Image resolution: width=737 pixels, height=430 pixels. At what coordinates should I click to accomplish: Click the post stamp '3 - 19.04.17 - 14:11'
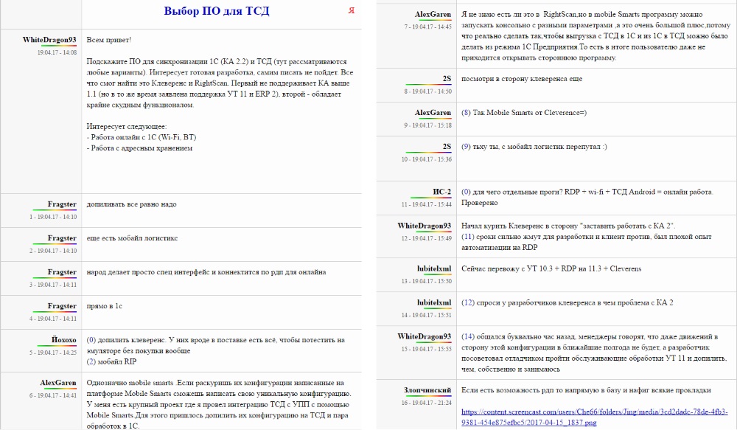pos(53,285)
